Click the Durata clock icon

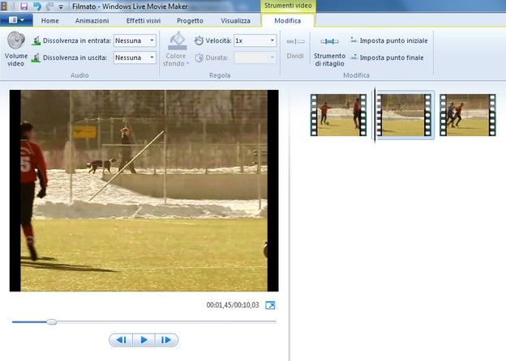tap(199, 57)
